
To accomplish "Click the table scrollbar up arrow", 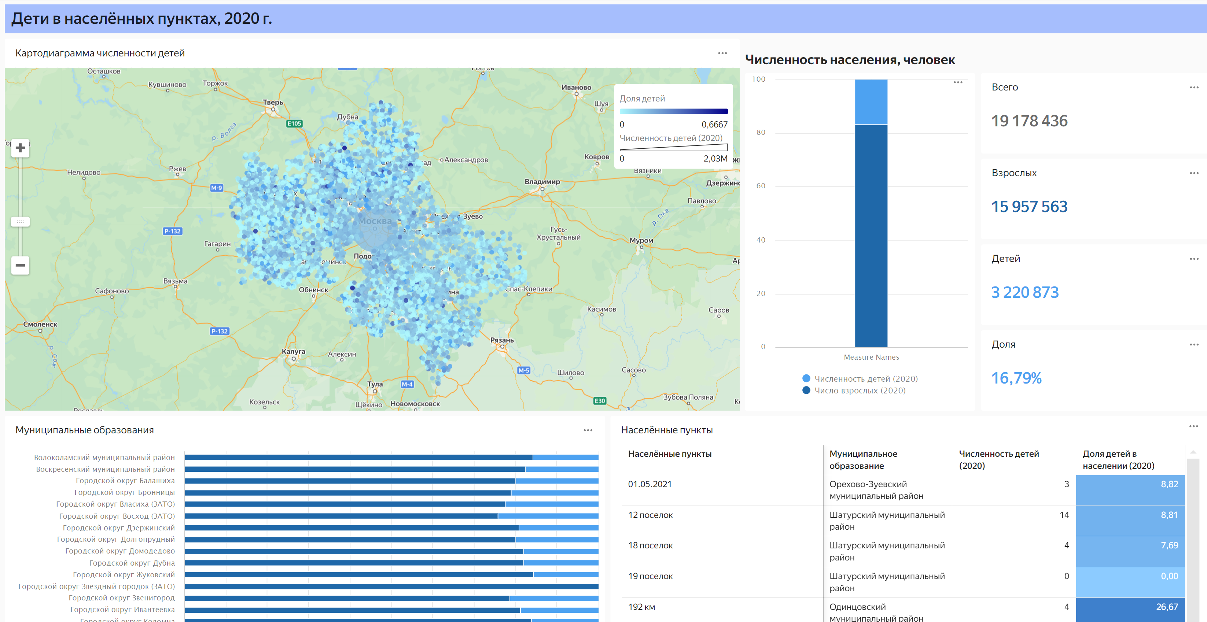I will 1193,452.
